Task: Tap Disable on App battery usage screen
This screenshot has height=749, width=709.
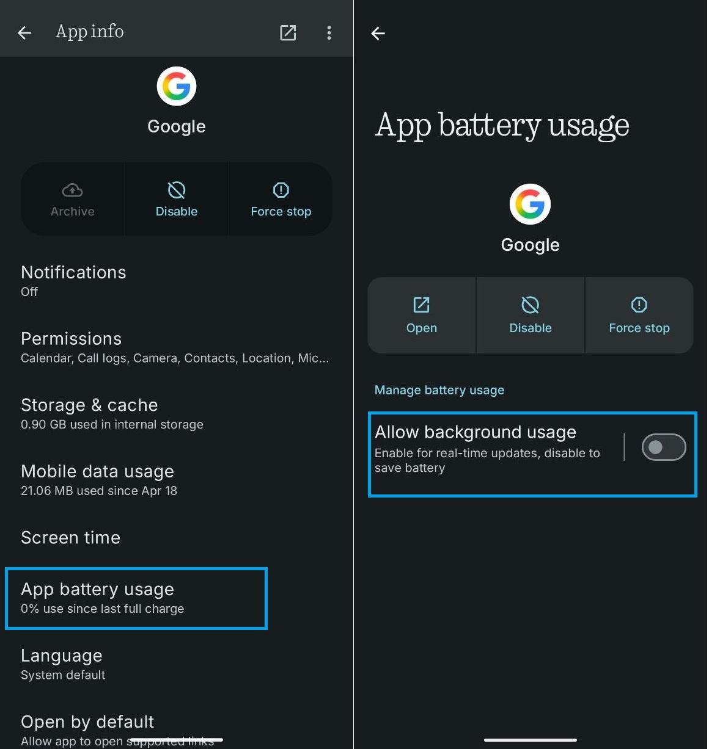Action: coord(531,315)
